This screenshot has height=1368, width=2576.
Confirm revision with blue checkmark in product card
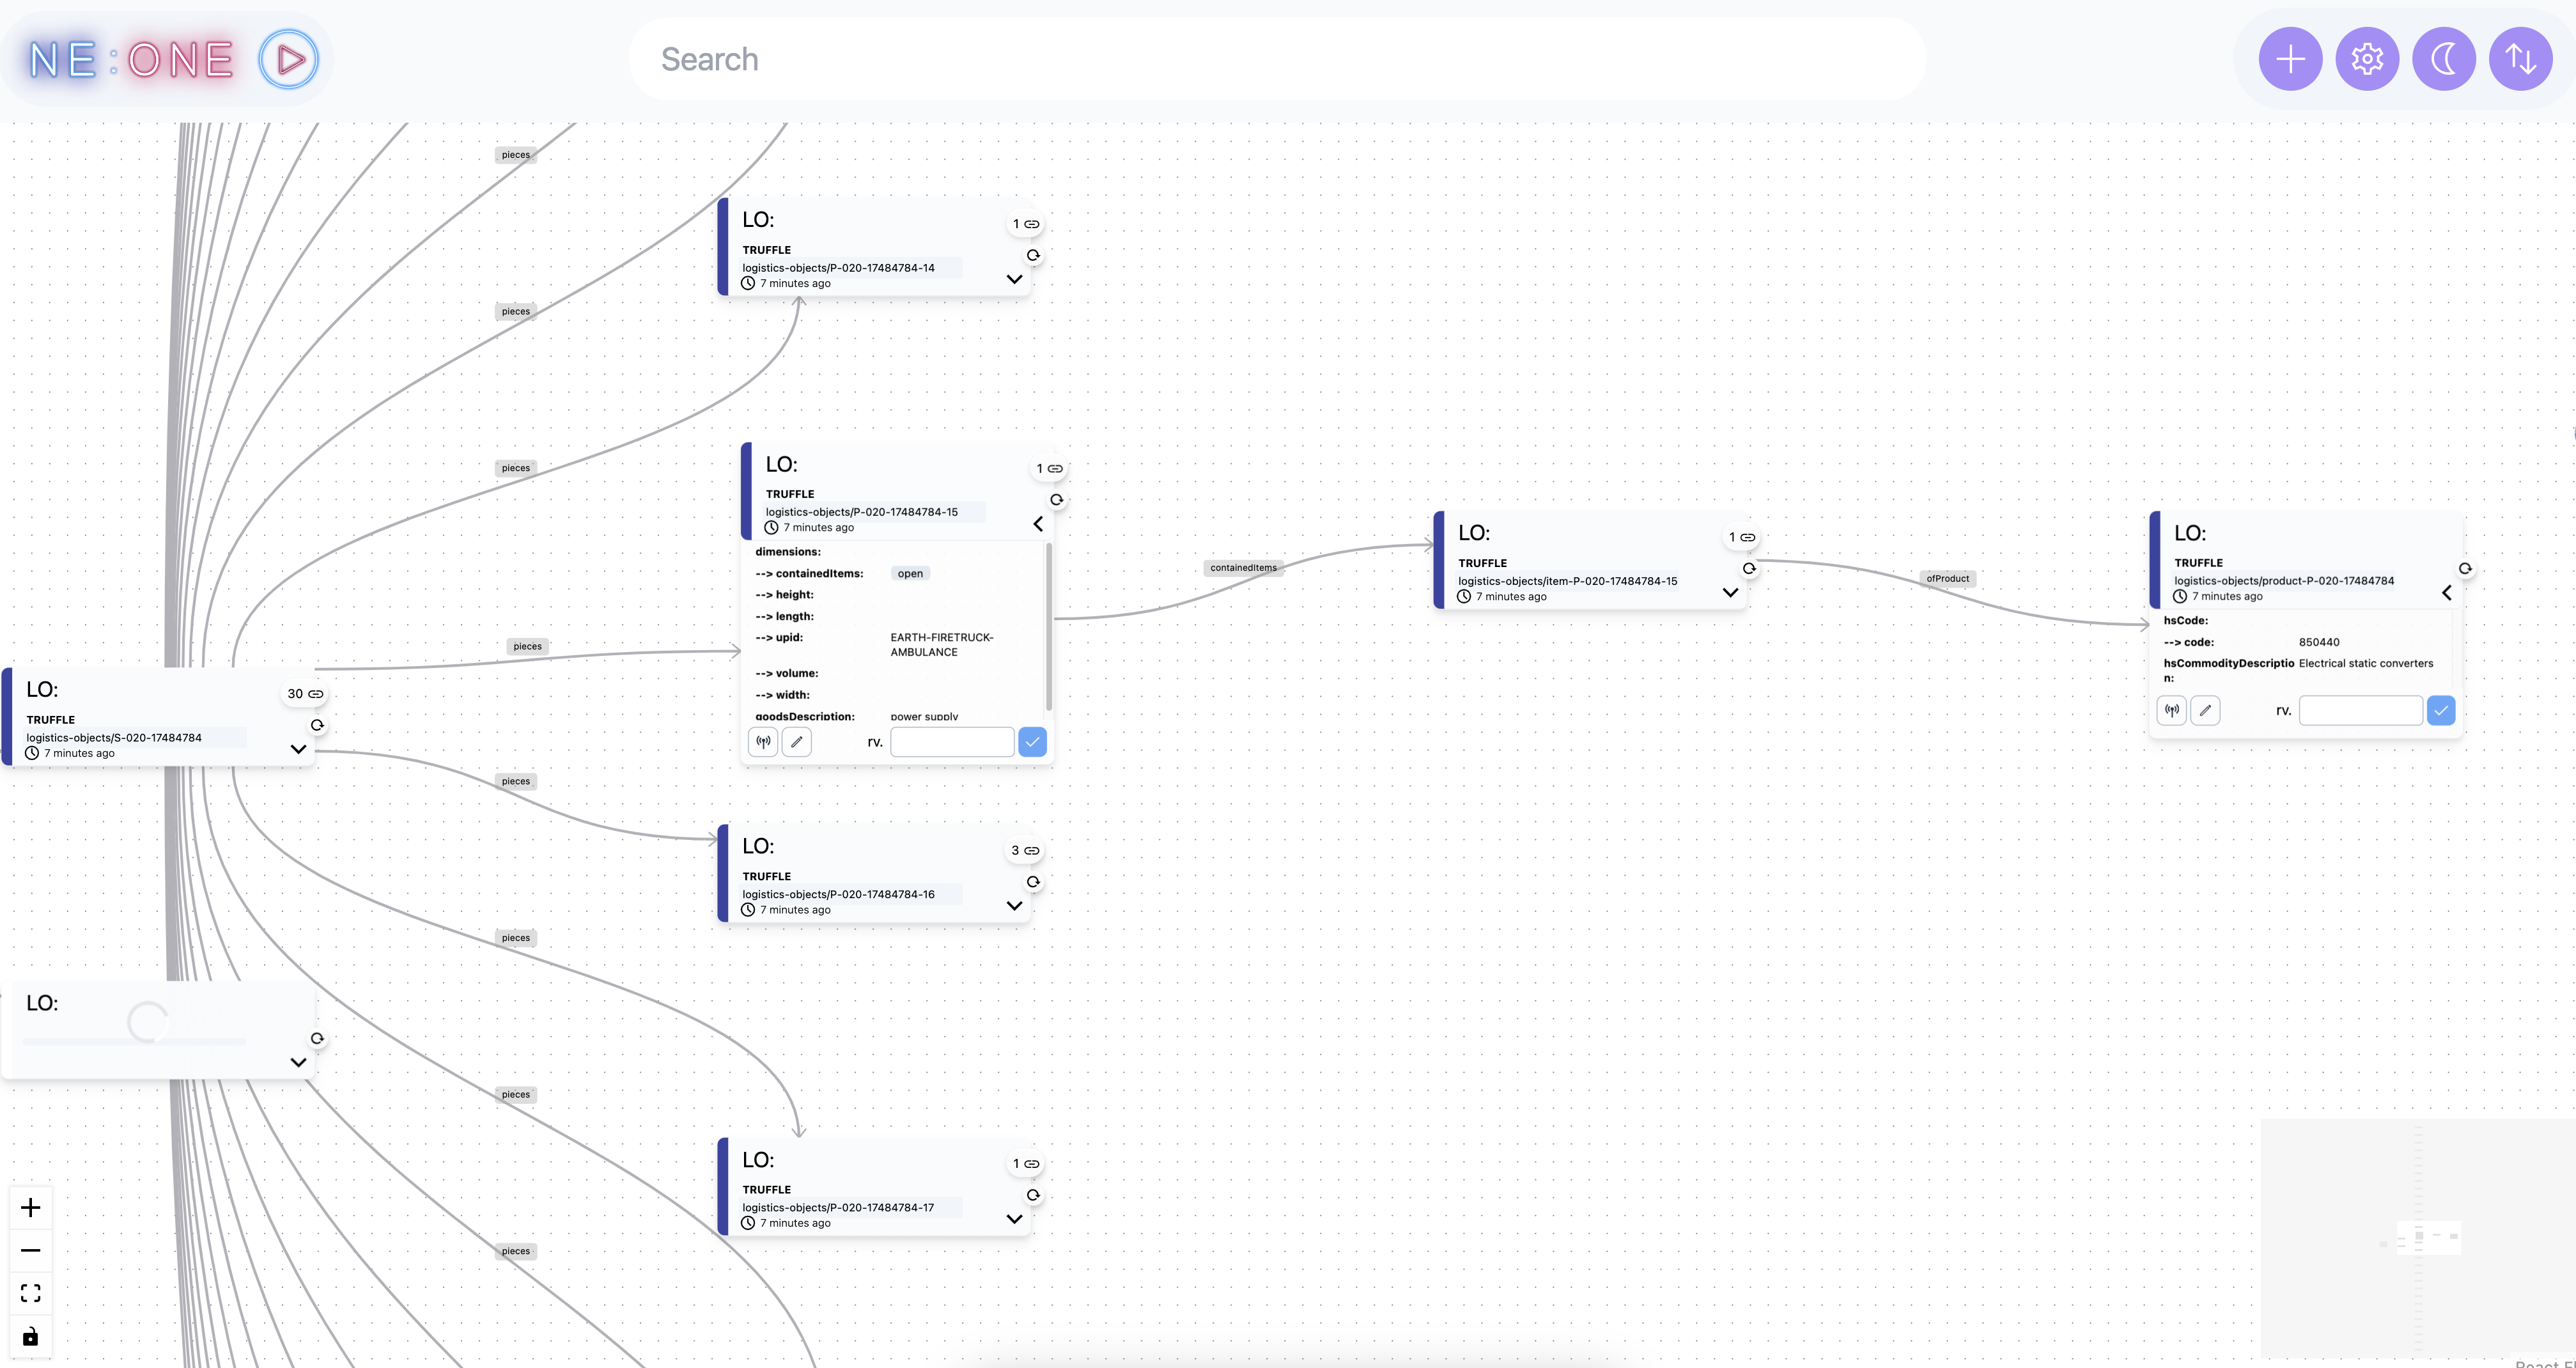(x=2441, y=711)
